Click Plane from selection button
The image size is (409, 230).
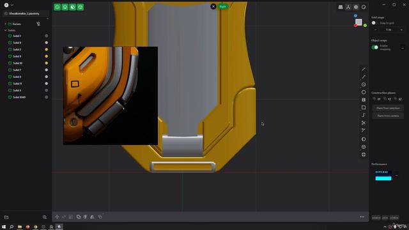[x=388, y=108]
